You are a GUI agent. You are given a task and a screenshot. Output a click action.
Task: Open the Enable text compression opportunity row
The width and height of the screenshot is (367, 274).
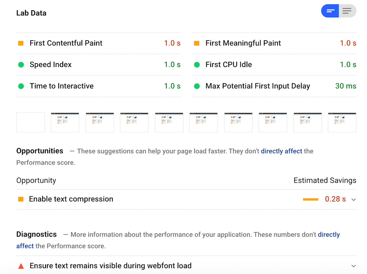[x=71, y=199]
